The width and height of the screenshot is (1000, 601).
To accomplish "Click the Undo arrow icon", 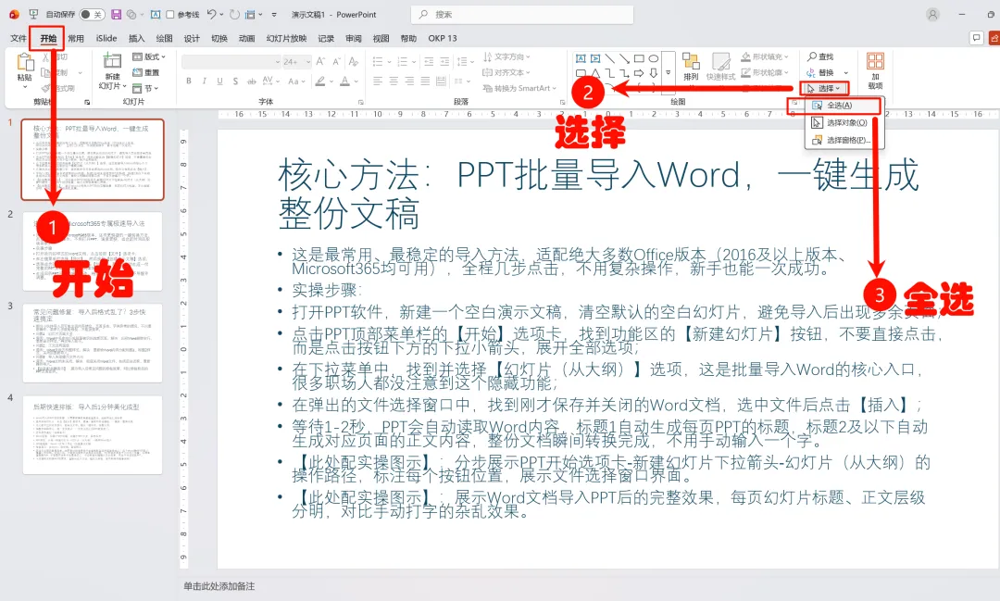I will (212, 14).
